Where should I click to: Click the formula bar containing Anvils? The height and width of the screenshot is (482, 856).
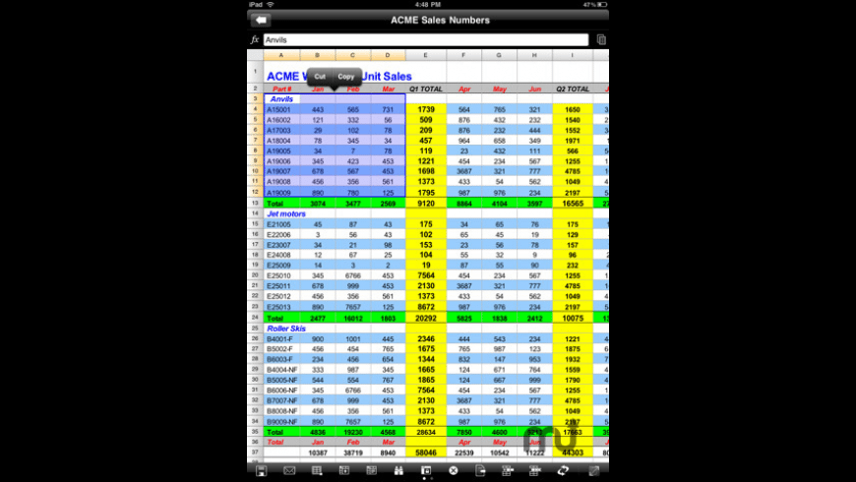click(426, 40)
